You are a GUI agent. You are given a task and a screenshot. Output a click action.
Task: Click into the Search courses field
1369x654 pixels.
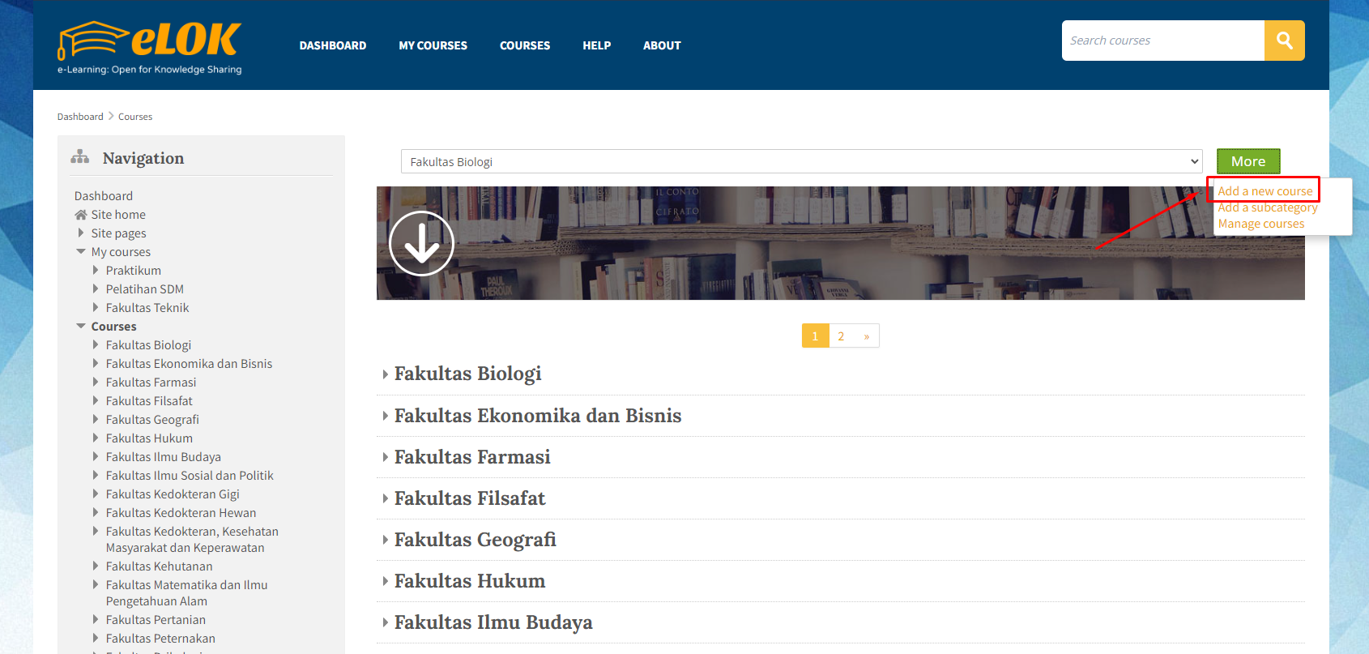[1162, 41]
